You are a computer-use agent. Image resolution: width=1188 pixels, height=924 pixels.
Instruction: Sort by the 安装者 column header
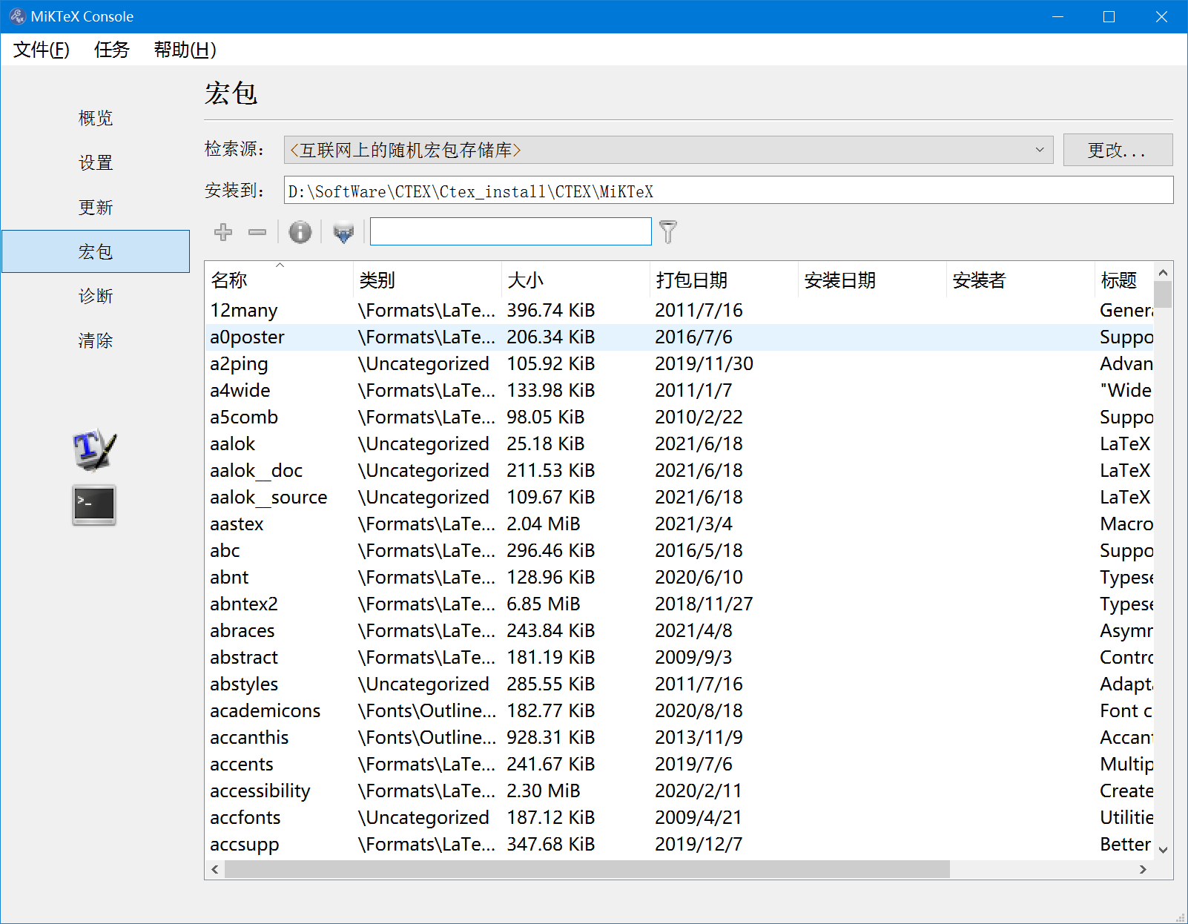click(x=1020, y=280)
